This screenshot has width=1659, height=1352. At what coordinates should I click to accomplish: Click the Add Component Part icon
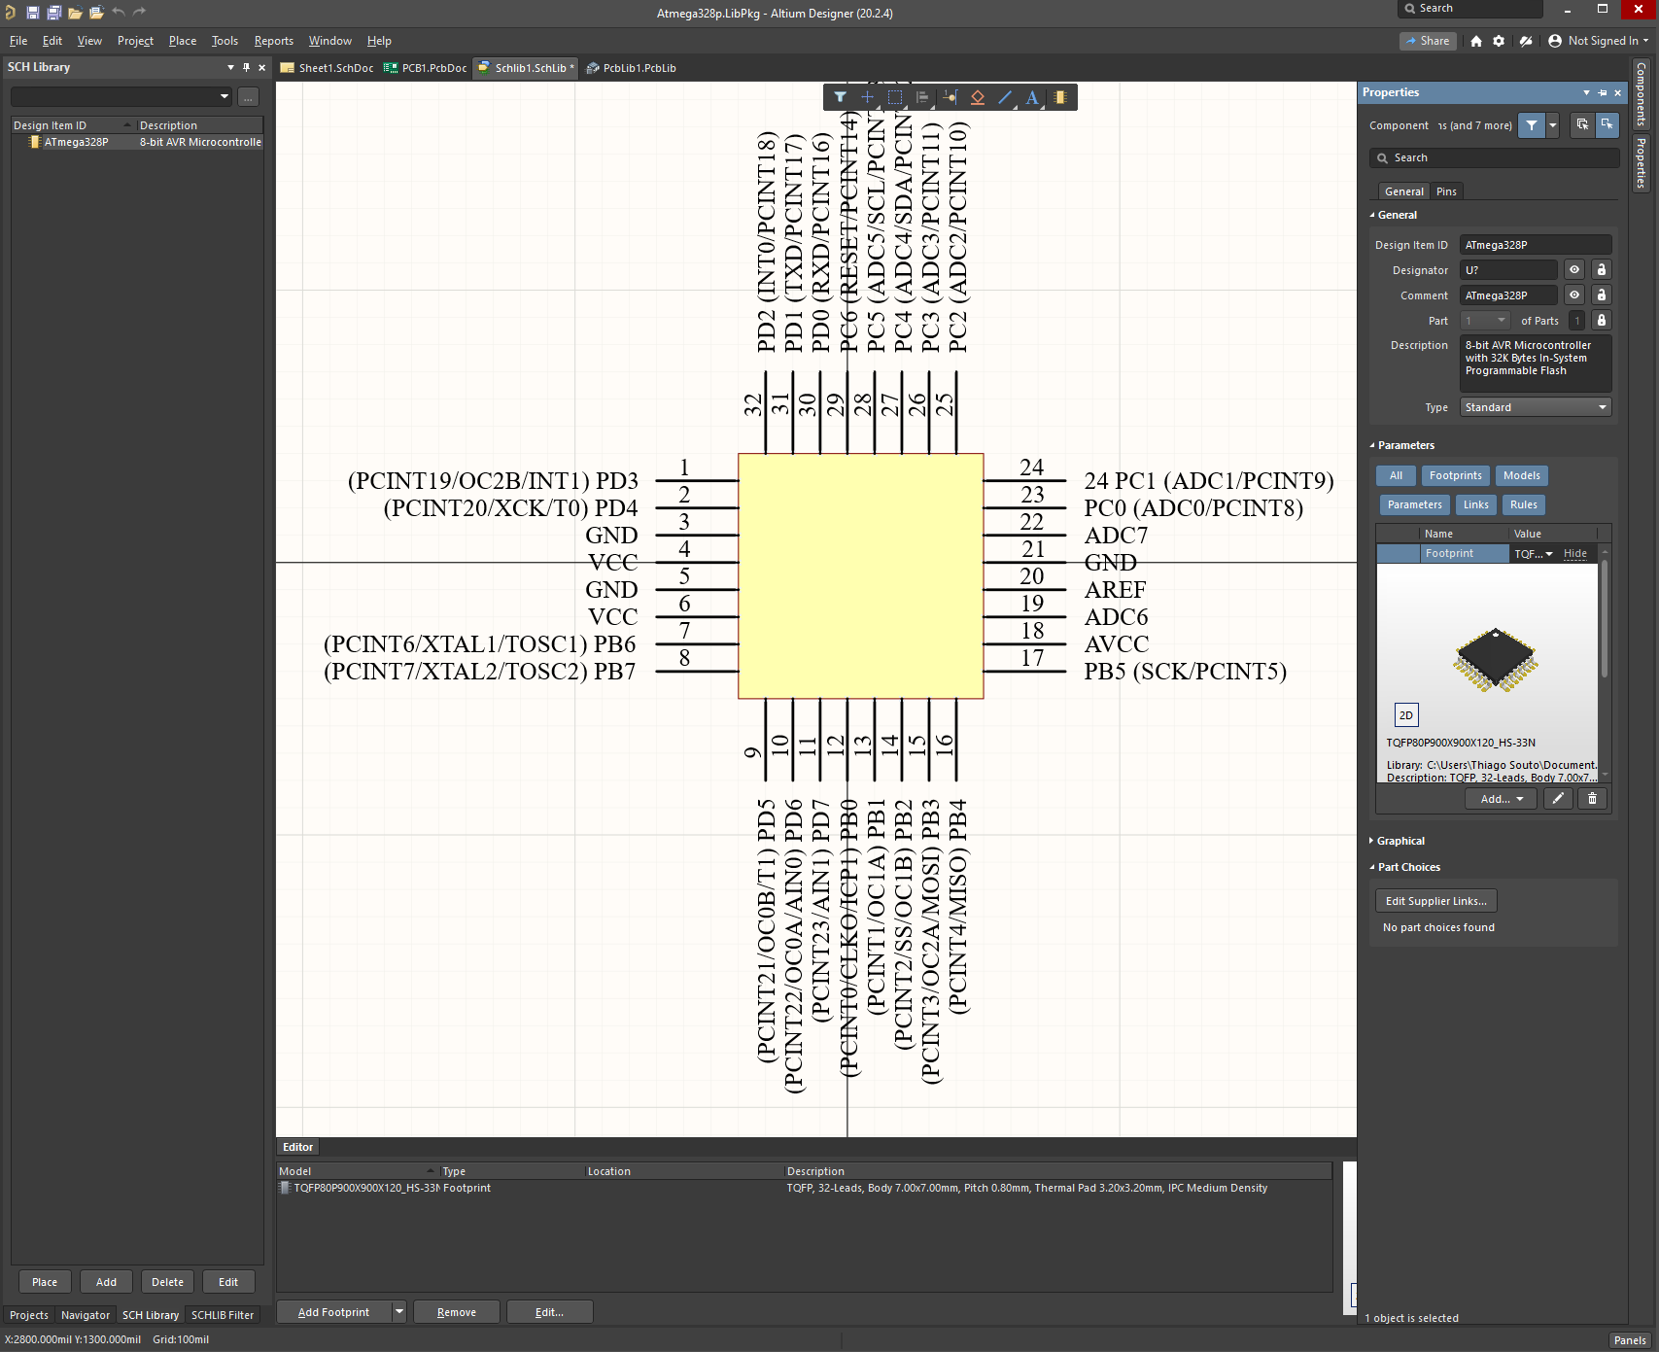1059,97
